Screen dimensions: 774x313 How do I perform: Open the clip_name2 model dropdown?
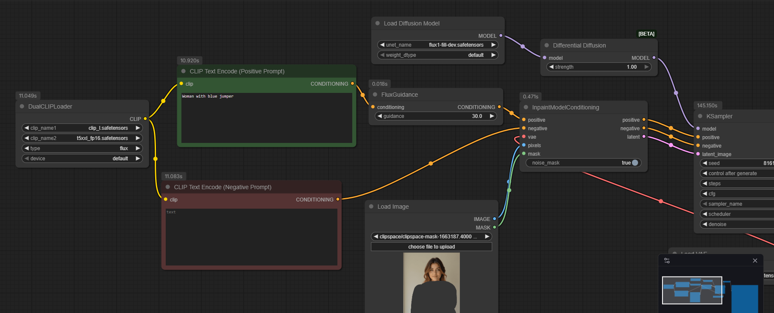point(82,138)
